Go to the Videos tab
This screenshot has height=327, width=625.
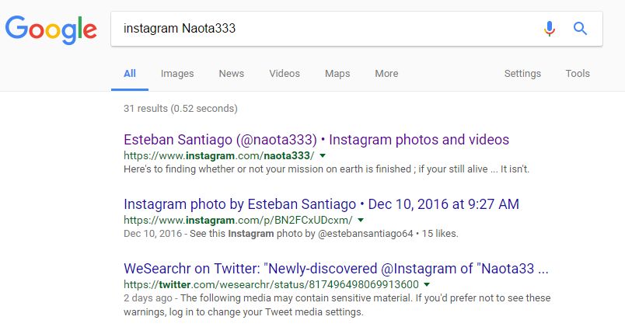[x=285, y=74]
